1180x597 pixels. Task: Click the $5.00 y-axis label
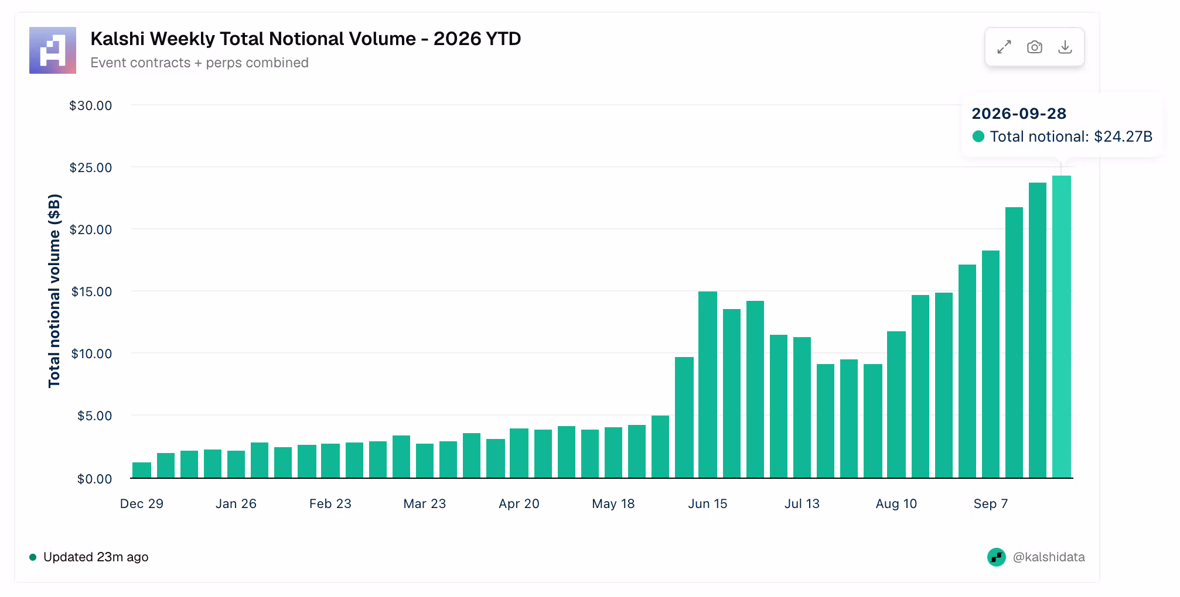94,416
